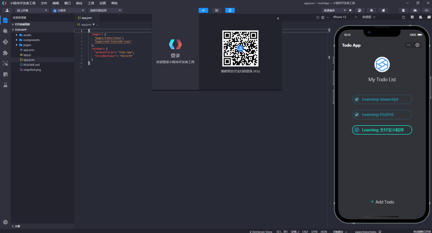Click the Todo app logo in the simulator
This screenshot has width=432, height=233.
coord(382,65)
